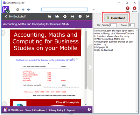Click the logout exit icon
This screenshot has height=115, width=140.
click(87, 16)
